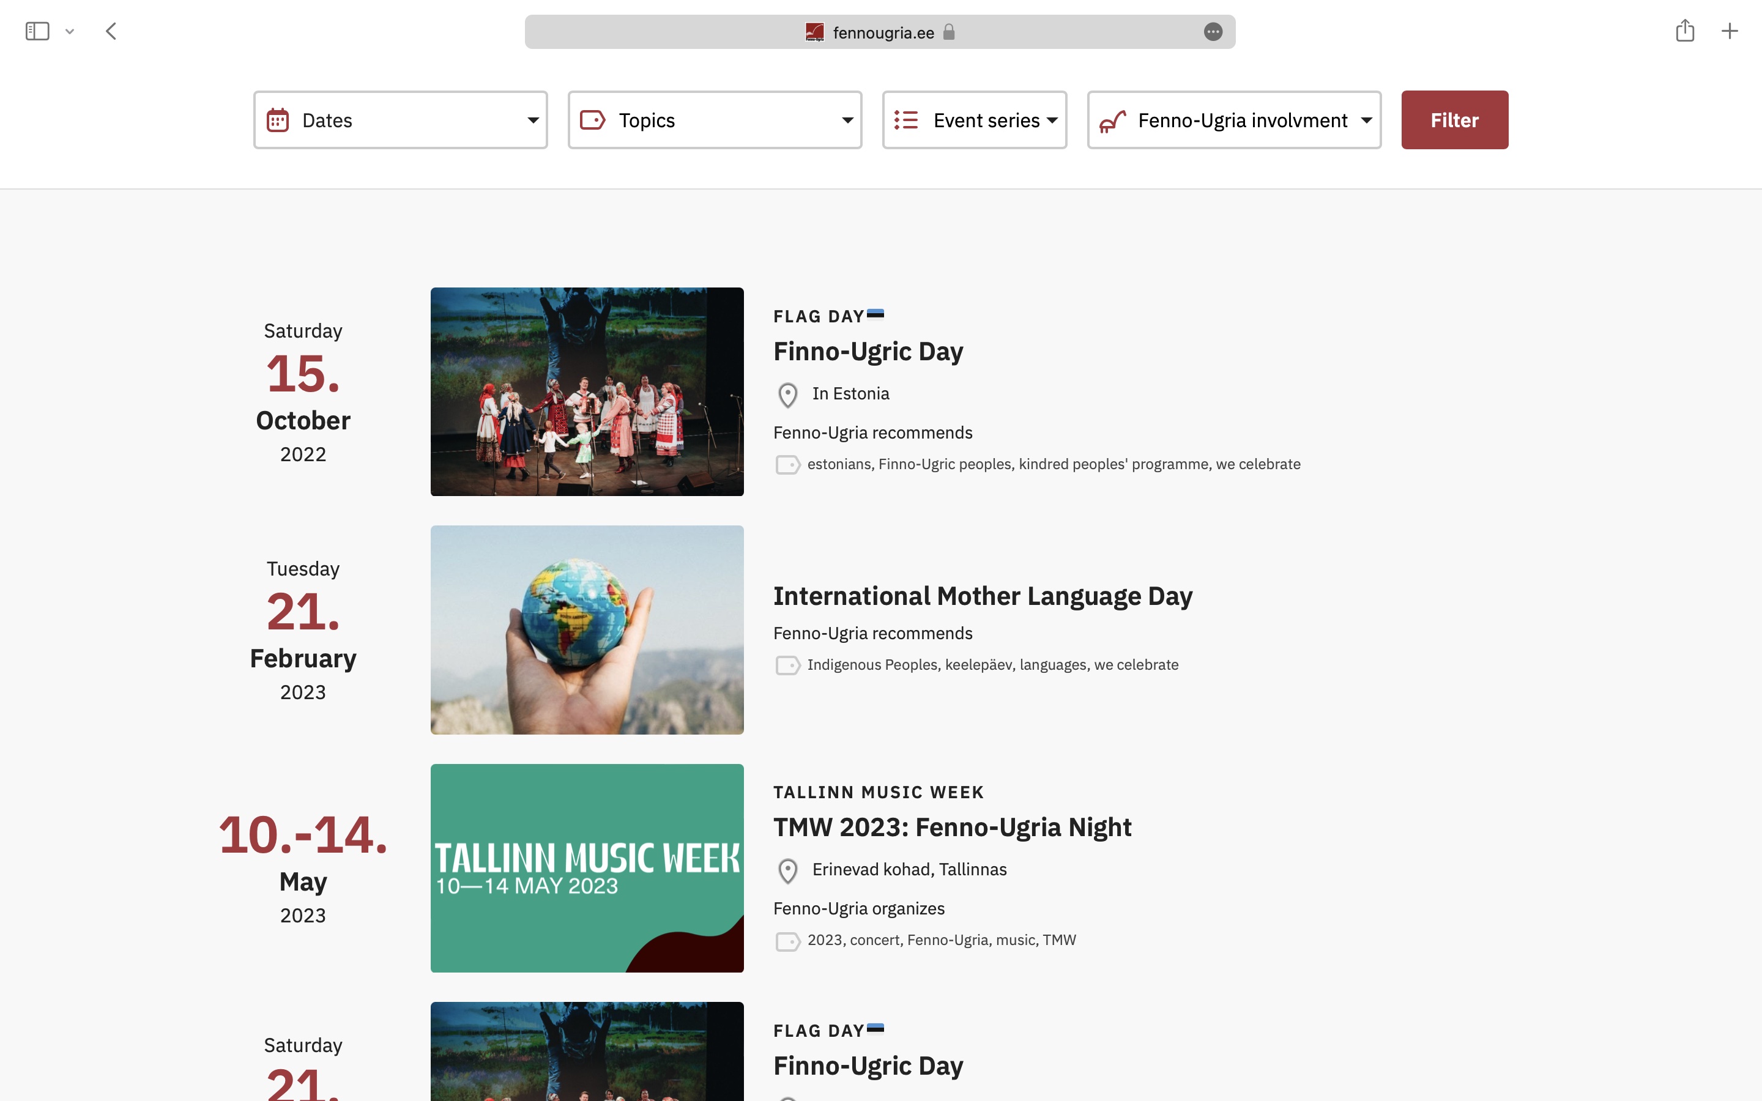Click the Estonian flag icon next to the first FLAG DAY

[876, 314]
